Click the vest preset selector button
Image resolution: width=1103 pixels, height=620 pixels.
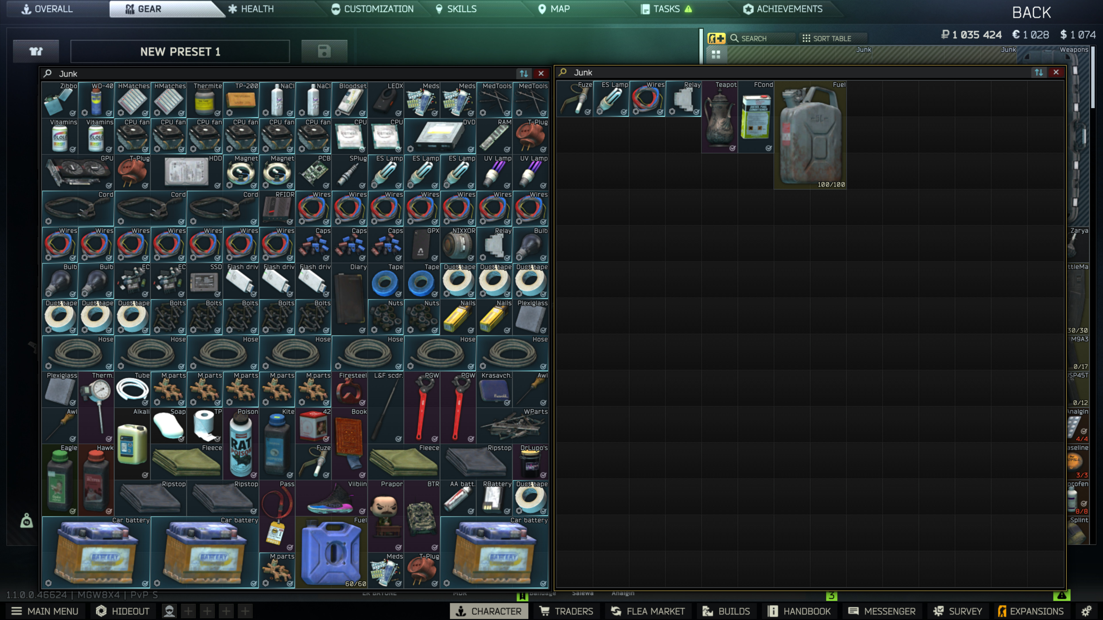click(36, 52)
